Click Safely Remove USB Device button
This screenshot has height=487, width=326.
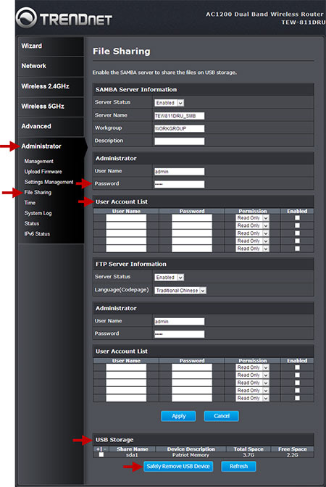(178, 466)
